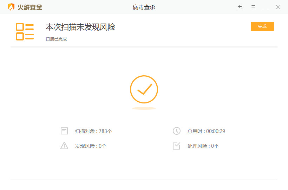The height and width of the screenshot is (190, 288).
Task: Click the back arrow icon in title bar
Action: click(240, 7)
